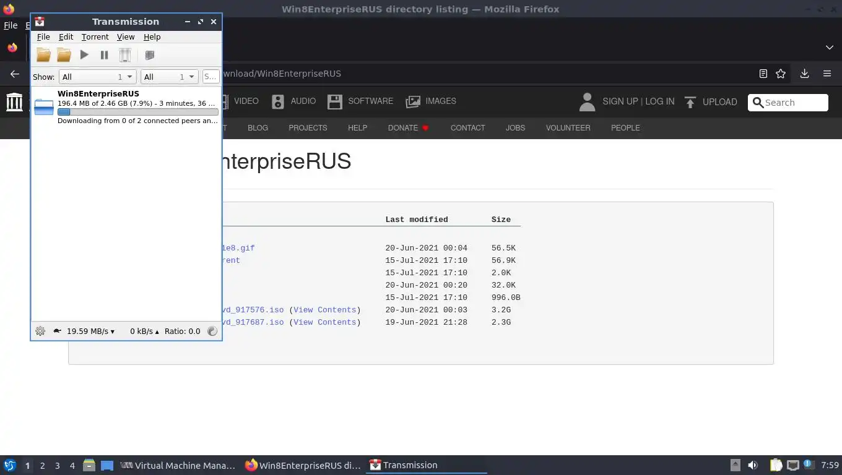842x475 pixels.
Task: Click the 0 kB/s upload speed
Action: tap(144, 331)
